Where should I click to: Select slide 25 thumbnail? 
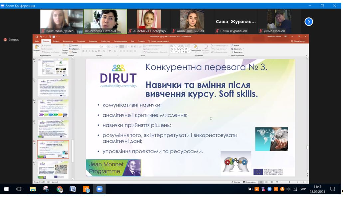point(53,129)
